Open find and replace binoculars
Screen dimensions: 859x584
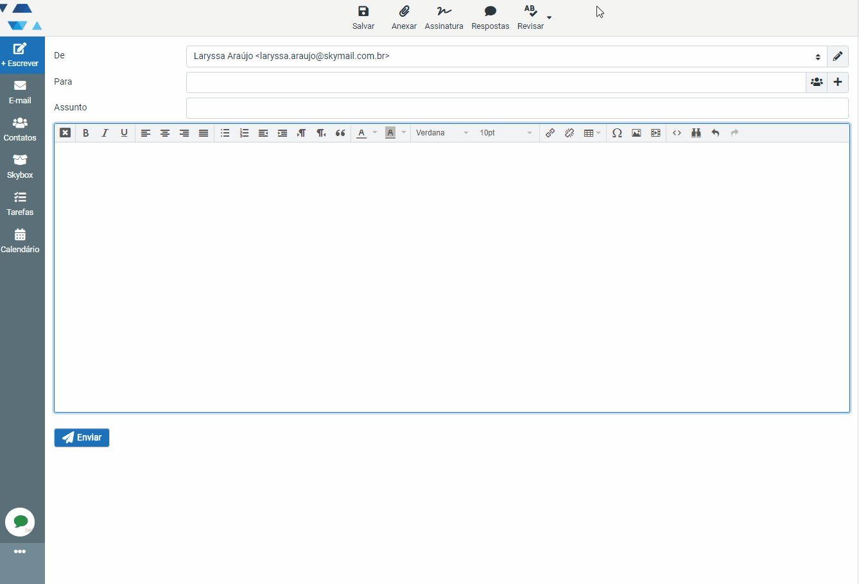pyautogui.click(x=696, y=133)
